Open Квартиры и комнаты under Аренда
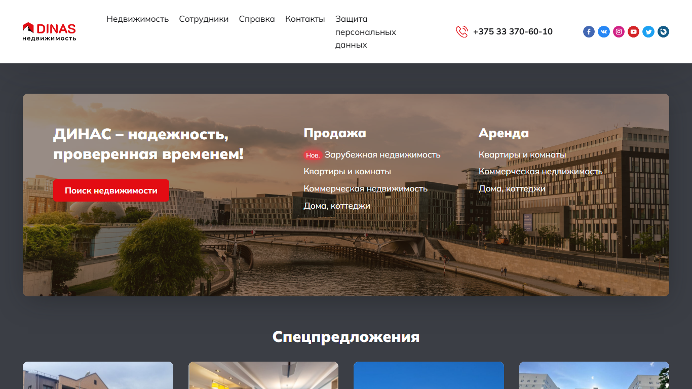The height and width of the screenshot is (389, 692). tap(522, 154)
